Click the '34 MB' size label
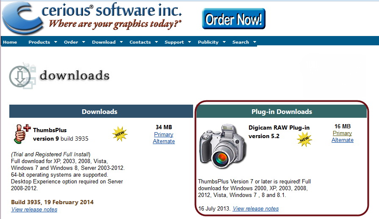The height and width of the screenshot is (219, 379). pos(163,127)
